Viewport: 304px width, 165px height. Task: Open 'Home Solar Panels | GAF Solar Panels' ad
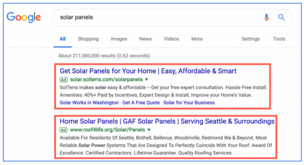point(167,121)
